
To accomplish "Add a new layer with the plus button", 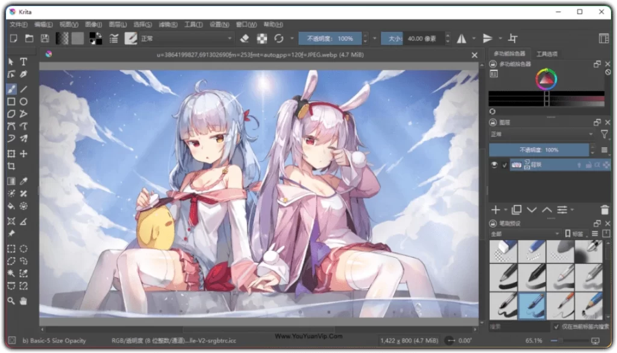I will 496,210.
